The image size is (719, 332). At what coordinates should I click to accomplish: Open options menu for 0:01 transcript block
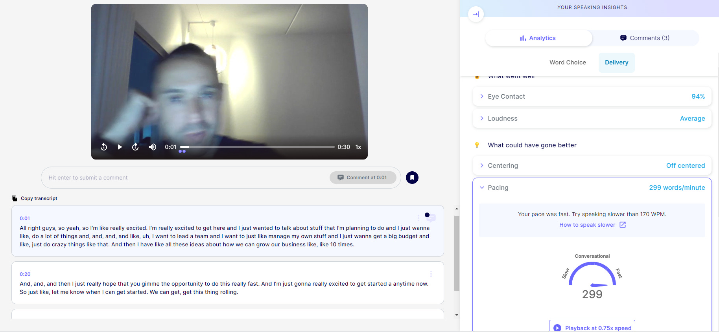pos(418,218)
